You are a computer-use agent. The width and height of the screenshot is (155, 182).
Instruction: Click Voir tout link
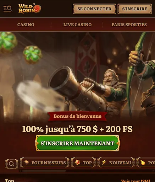135,181
